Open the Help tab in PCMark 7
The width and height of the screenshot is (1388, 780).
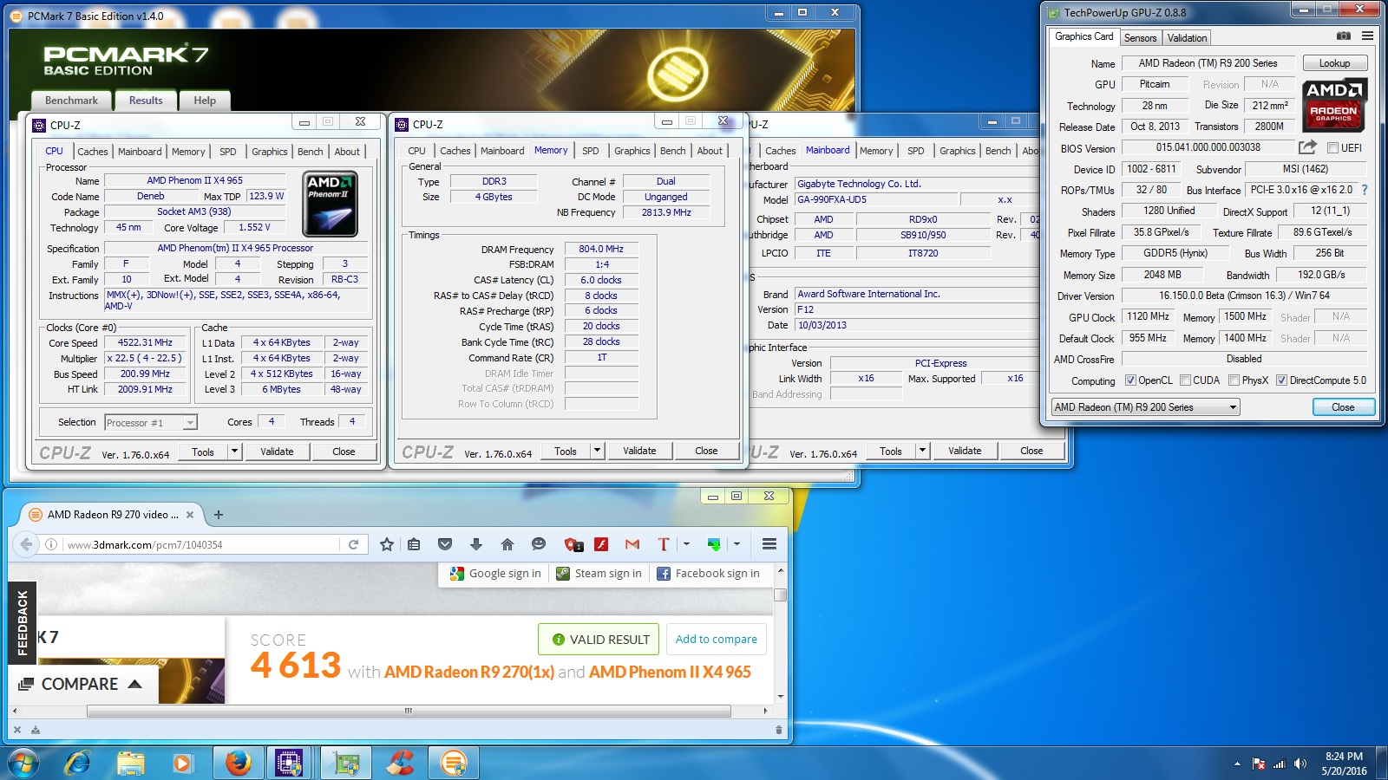point(205,101)
